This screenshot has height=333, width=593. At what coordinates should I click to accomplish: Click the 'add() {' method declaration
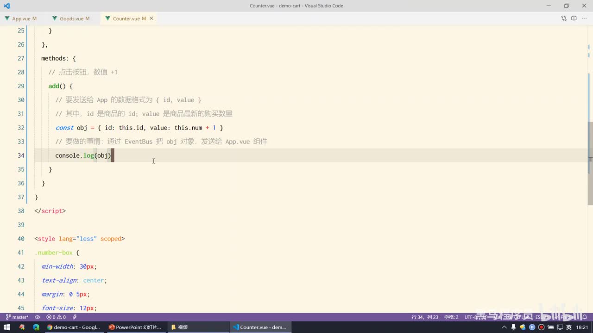point(61,86)
